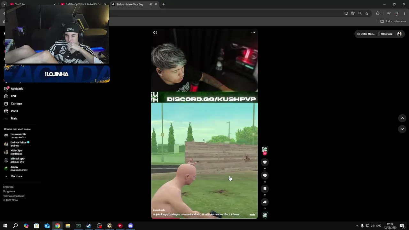The width and height of the screenshot is (409, 230).
Task: Mute the TikTok video sound
Action: (x=155, y=33)
